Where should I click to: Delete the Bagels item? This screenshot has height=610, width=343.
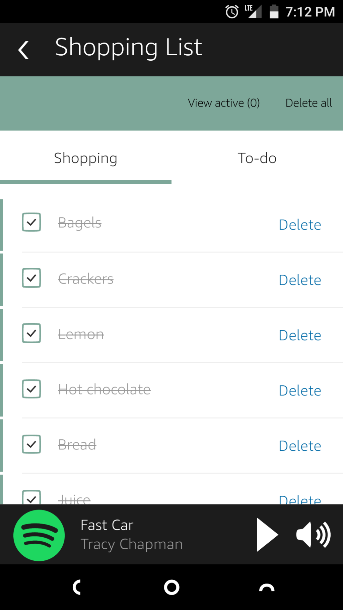click(x=300, y=225)
